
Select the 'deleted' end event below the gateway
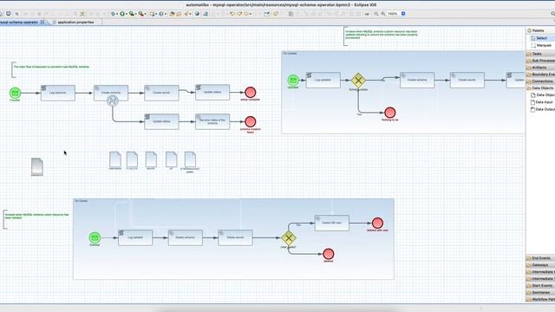(x=328, y=254)
